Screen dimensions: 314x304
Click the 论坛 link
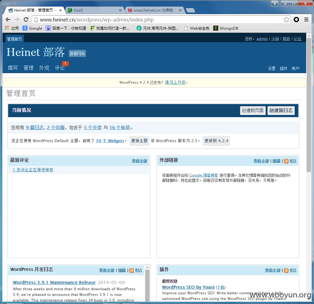coord(297,39)
